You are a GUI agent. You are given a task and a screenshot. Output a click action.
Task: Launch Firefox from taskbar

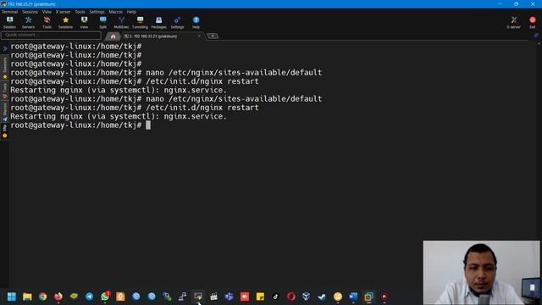58,297
